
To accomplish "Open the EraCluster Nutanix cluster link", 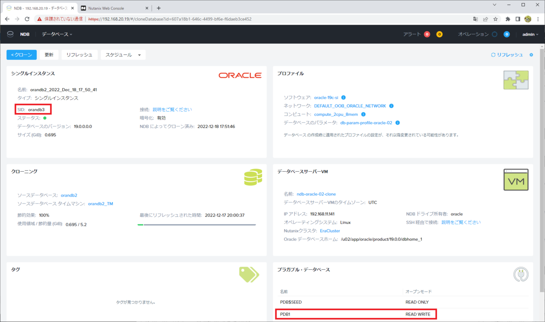I will pyautogui.click(x=330, y=231).
